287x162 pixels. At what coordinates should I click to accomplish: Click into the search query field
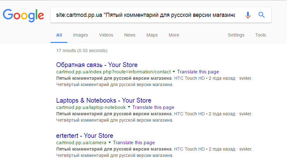pyautogui.click(x=146, y=15)
